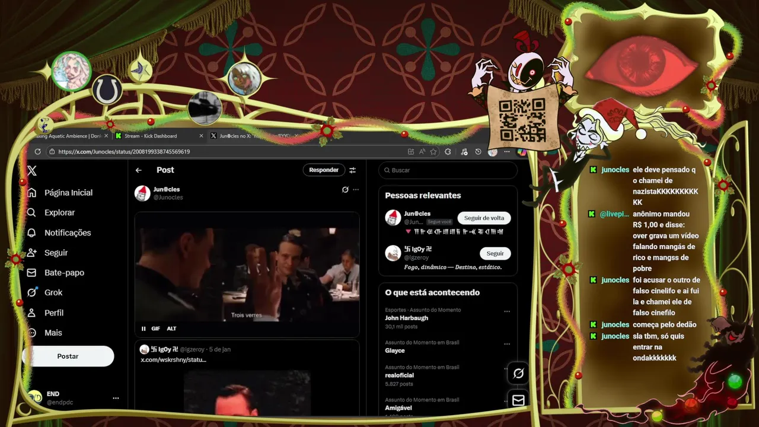Viewport: 759px width, 427px height.
Task: Open browser history clock icon
Action: click(x=479, y=152)
